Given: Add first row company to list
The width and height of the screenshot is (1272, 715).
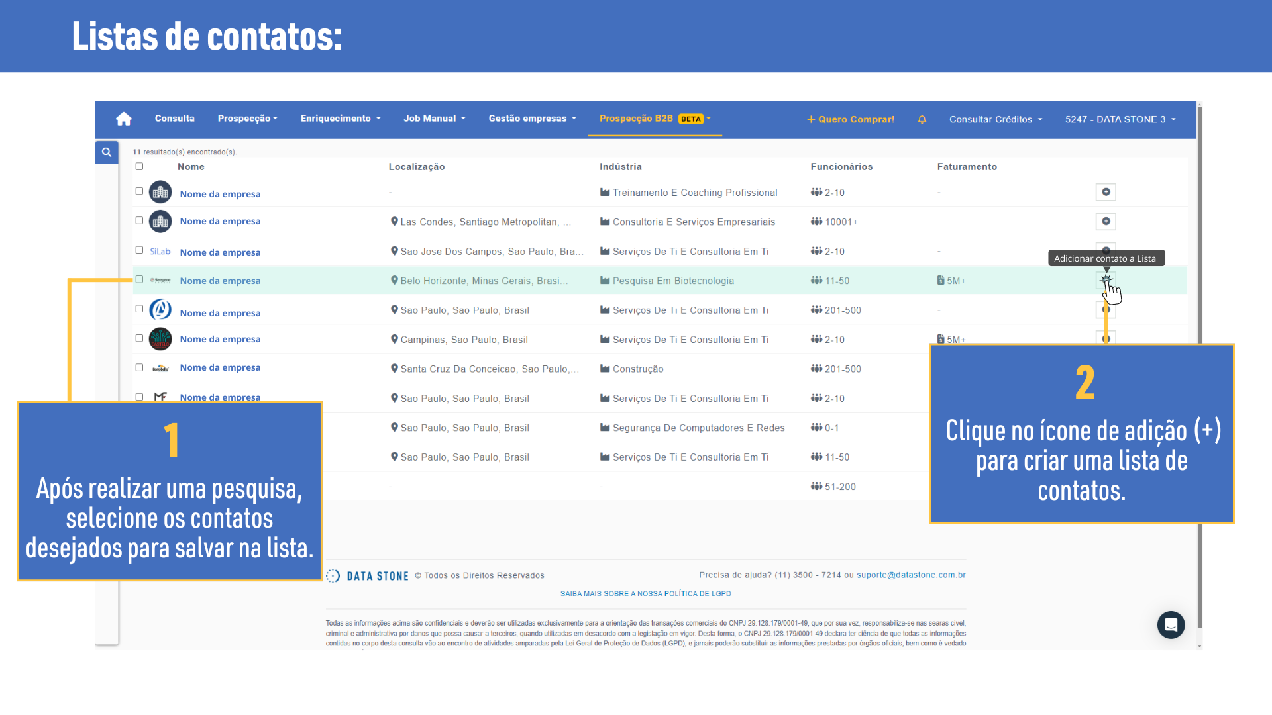Looking at the screenshot, I should click(1106, 192).
